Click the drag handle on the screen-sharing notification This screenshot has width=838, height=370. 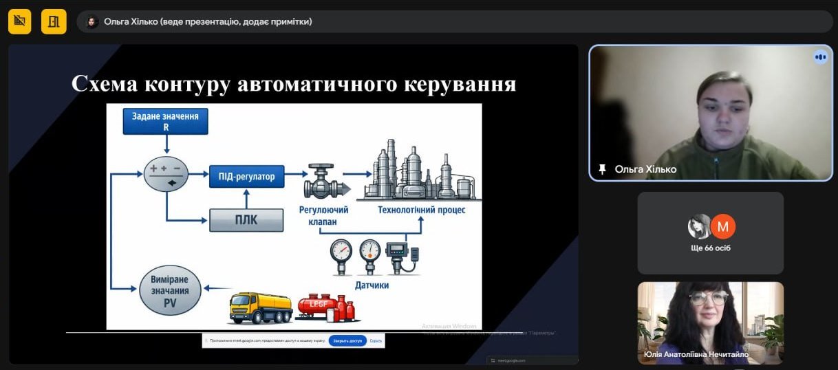click(x=206, y=340)
